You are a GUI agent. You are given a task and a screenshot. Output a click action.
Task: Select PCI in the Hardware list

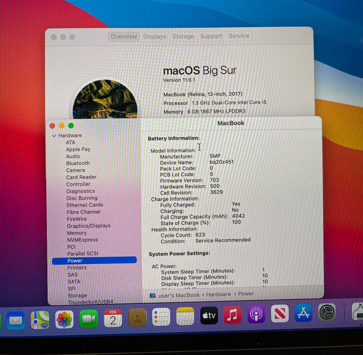pyautogui.click(x=71, y=247)
